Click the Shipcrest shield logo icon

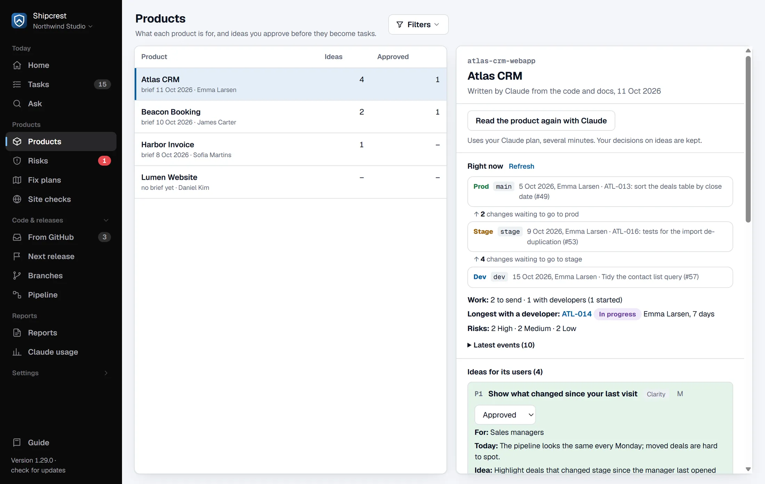click(19, 21)
